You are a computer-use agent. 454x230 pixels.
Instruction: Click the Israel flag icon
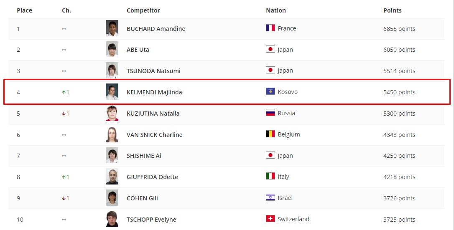(x=270, y=197)
